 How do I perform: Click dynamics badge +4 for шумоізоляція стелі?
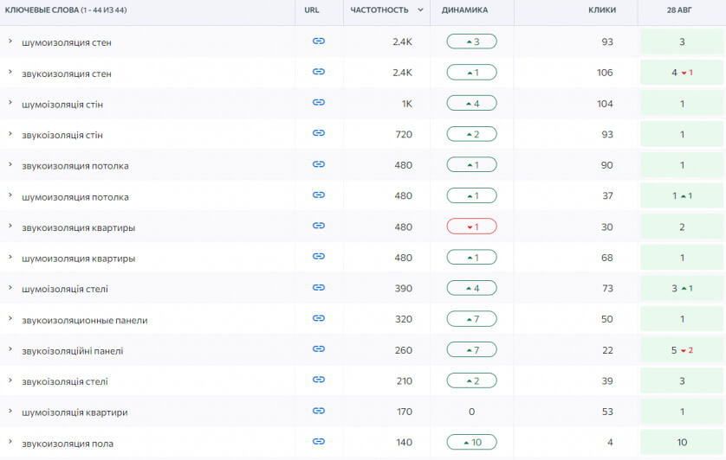tap(472, 288)
